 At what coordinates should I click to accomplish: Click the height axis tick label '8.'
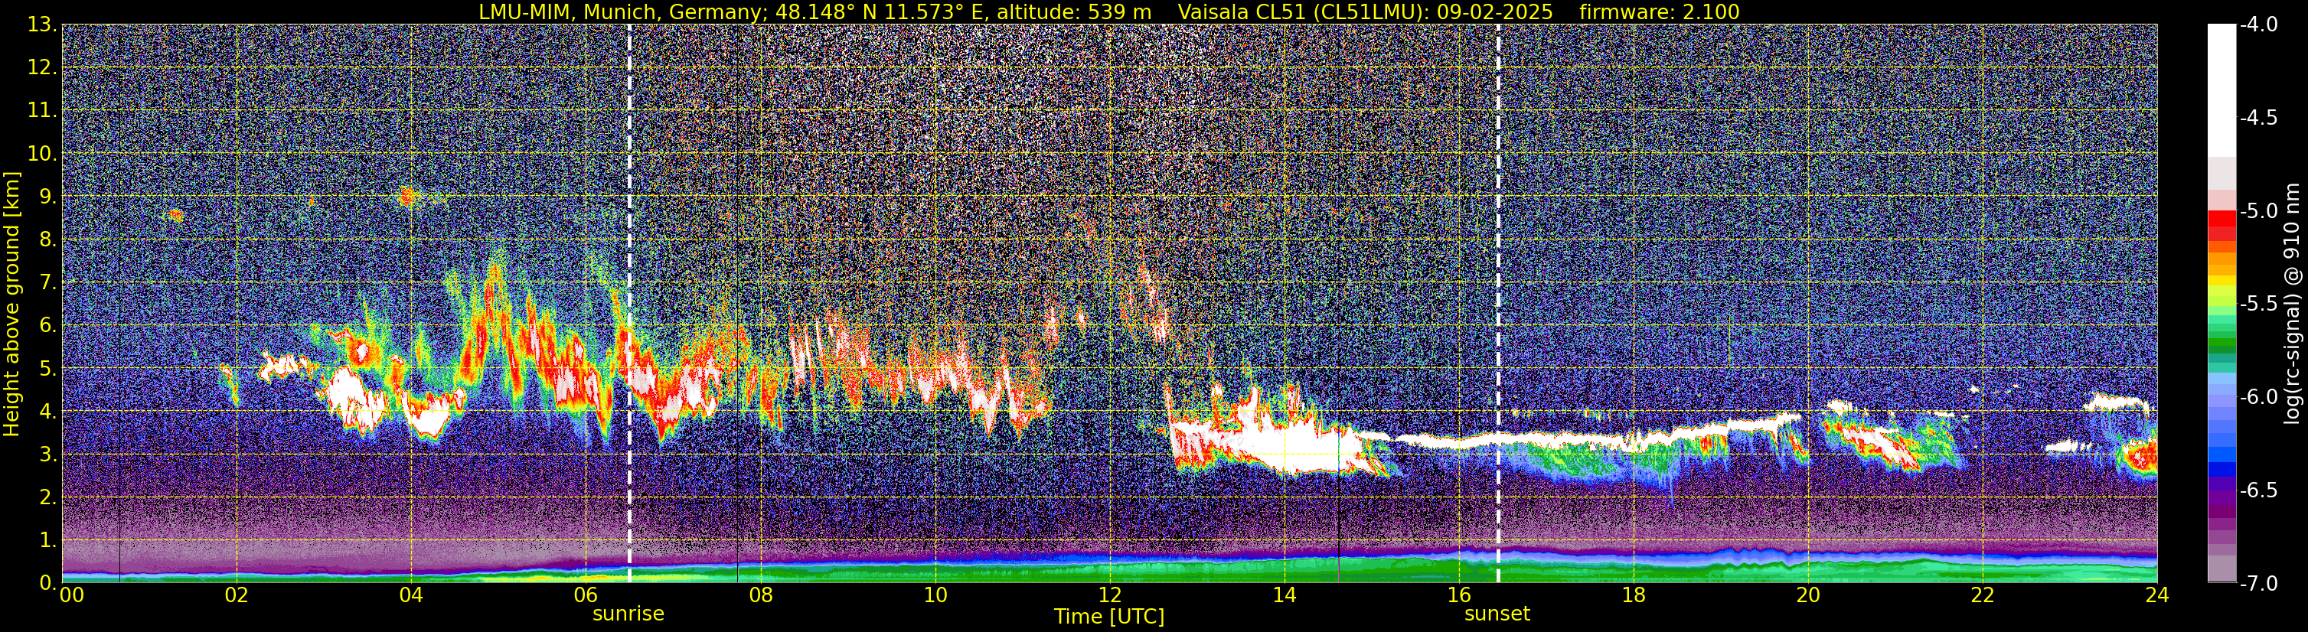coord(47,239)
